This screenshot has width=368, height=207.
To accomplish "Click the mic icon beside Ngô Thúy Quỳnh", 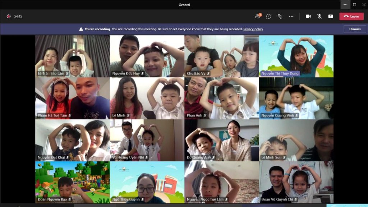I will 143,199.
